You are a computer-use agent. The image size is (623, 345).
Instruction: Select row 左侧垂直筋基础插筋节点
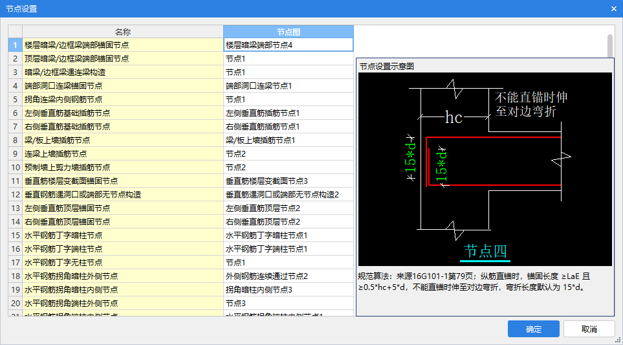click(x=123, y=113)
